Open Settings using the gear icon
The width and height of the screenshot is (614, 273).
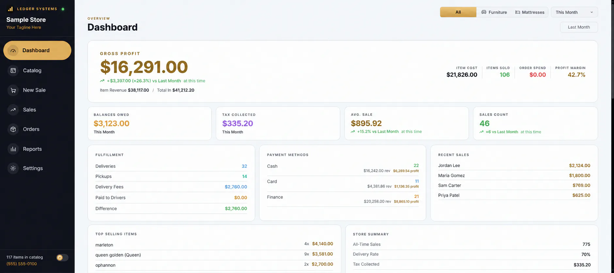coord(13,168)
